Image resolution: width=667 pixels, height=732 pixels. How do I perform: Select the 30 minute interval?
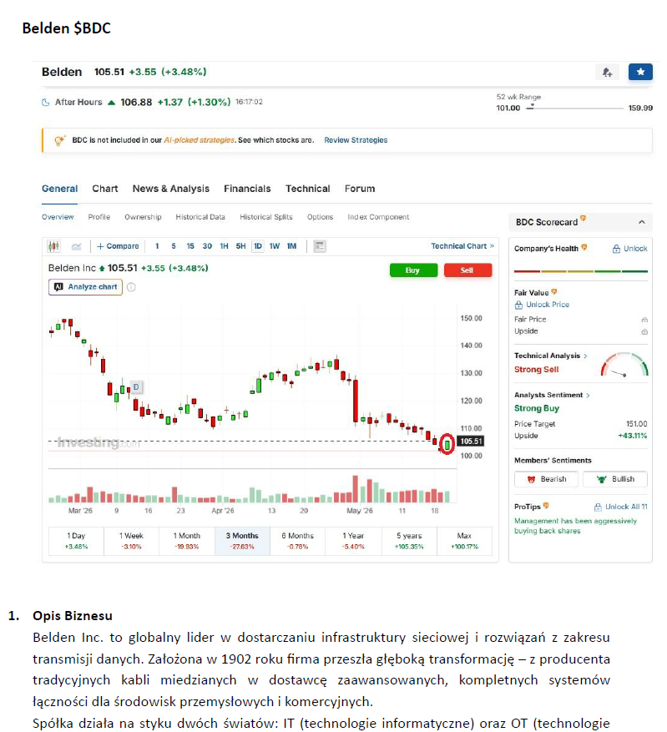click(207, 246)
